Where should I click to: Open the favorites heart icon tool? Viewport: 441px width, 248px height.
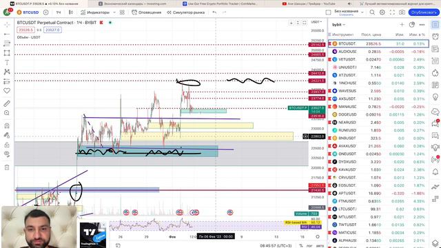click(7, 91)
